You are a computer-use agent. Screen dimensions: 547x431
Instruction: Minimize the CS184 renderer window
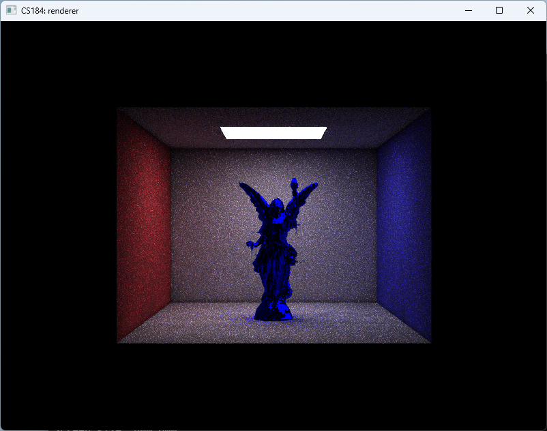coord(468,10)
